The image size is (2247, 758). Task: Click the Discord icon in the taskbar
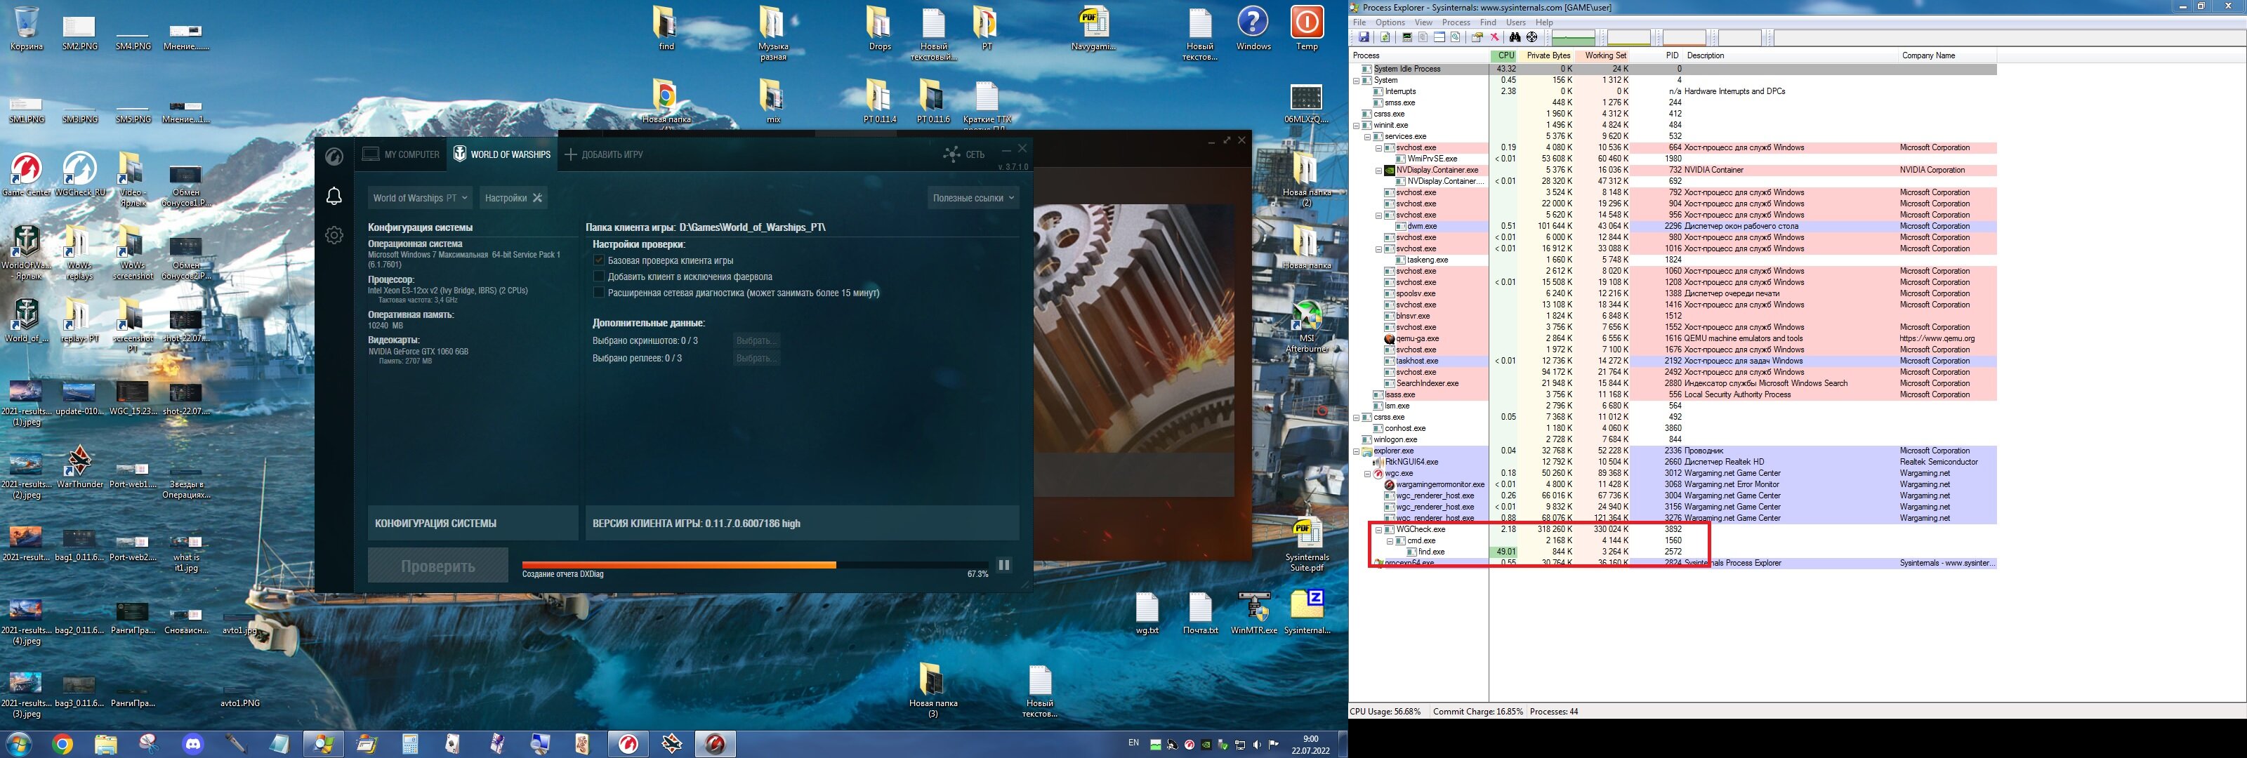[x=193, y=744]
